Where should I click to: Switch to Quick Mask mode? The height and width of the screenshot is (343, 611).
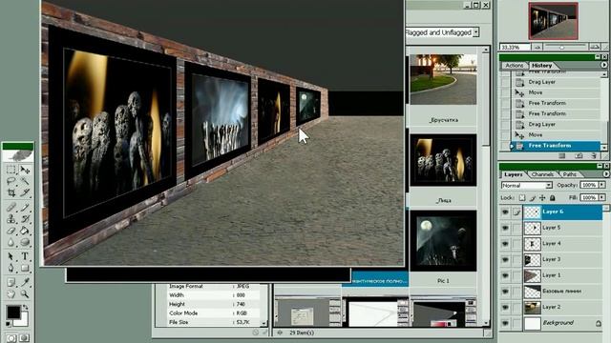point(24,338)
